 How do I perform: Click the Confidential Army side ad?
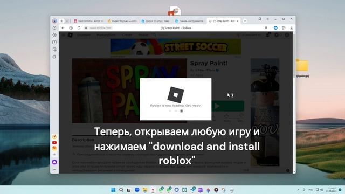265,112
